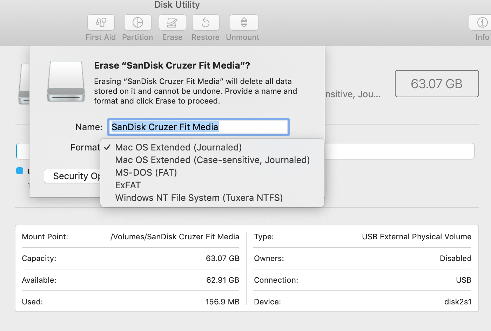Choose Mac OS Extended (Journaled) format
The height and width of the screenshot is (331, 491).
(x=212, y=147)
